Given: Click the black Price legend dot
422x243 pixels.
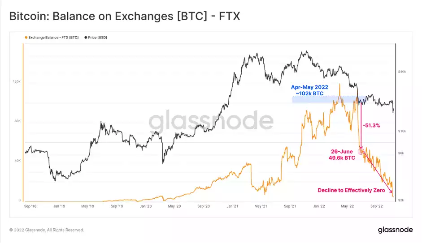Looking at the screenshot, I should tap(86, 38).
